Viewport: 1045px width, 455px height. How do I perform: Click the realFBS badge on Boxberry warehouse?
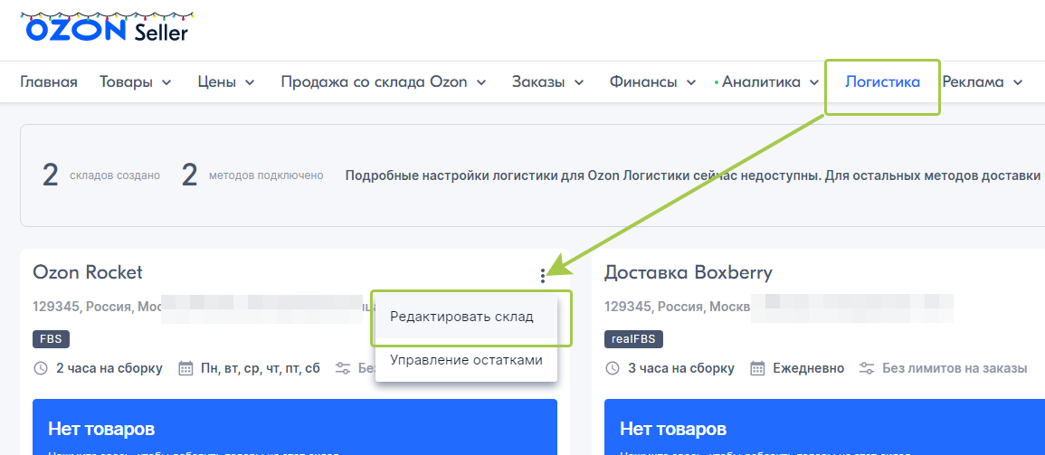coord(633,339)
